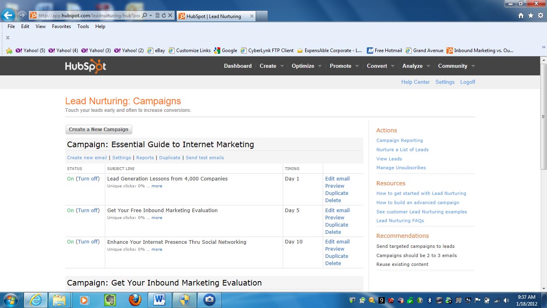Open Internet Explorer from the taskbar
Screen dimensions: 547x308
pos(36,300)
